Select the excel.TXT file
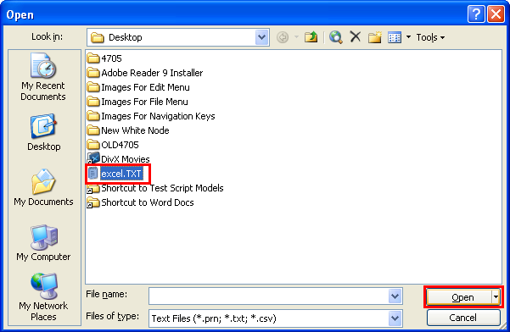Viewport: 510px width, 332px height. coord(115,174)
